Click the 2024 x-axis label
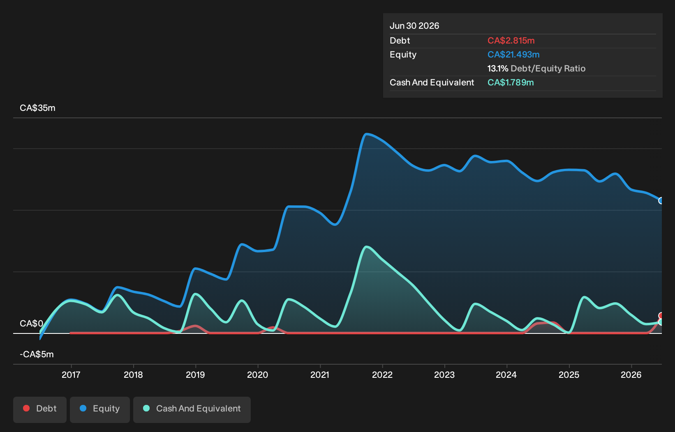Screen dimensions: 675x432 pos(506,375)
